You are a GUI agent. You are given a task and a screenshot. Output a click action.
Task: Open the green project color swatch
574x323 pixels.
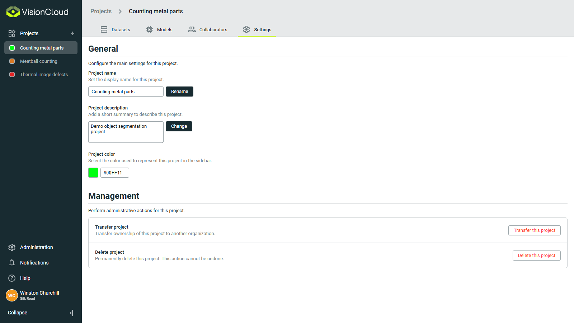coord(93,173)
